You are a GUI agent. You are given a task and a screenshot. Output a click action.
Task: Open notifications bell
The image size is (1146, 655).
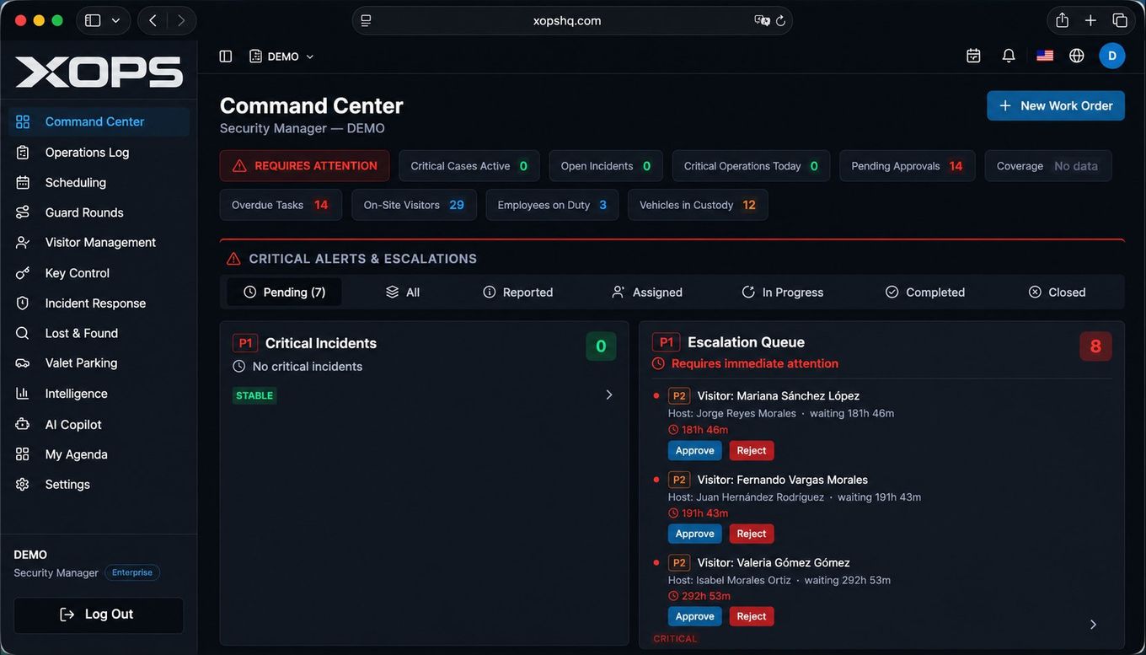(x=1008, y=56)
